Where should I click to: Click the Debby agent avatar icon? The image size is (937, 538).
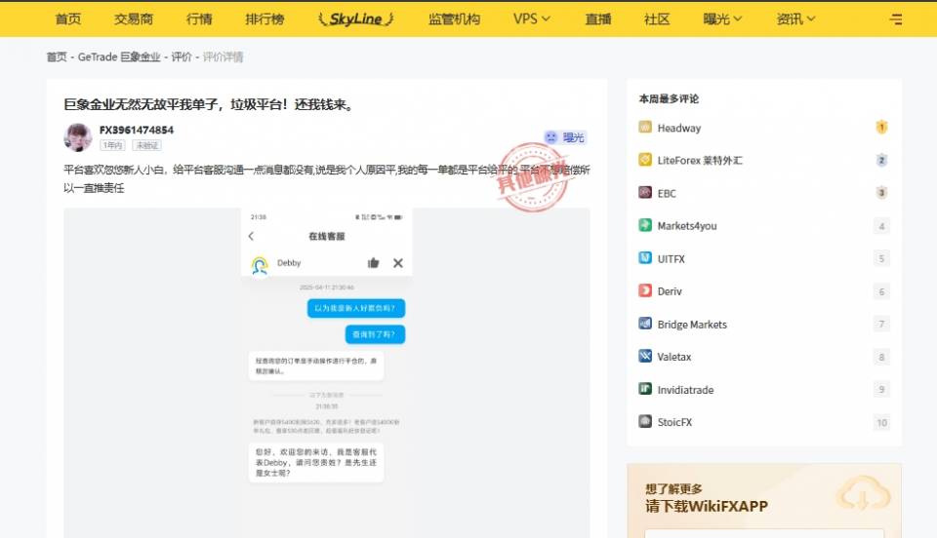tap(260, 265)
